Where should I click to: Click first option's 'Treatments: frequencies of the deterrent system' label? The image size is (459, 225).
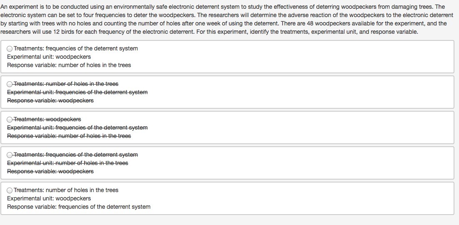[76, 48]
